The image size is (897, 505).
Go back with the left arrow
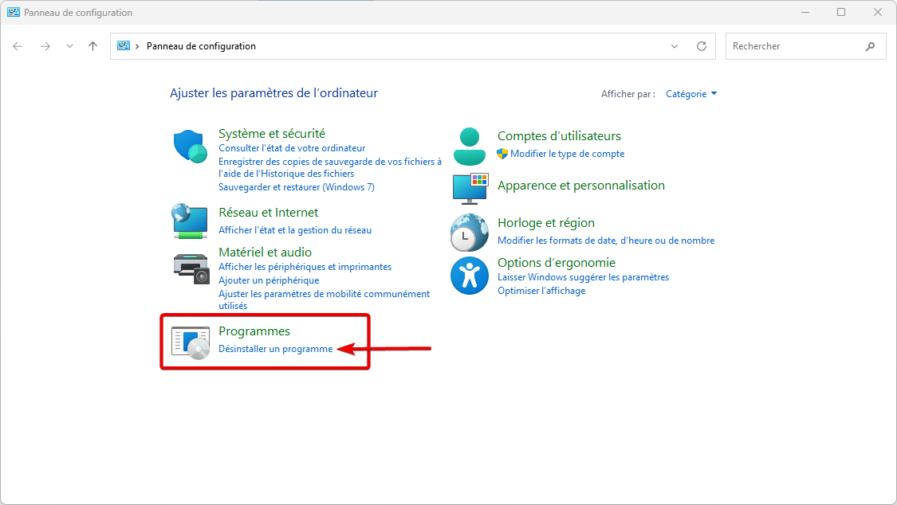click(18, 46)
